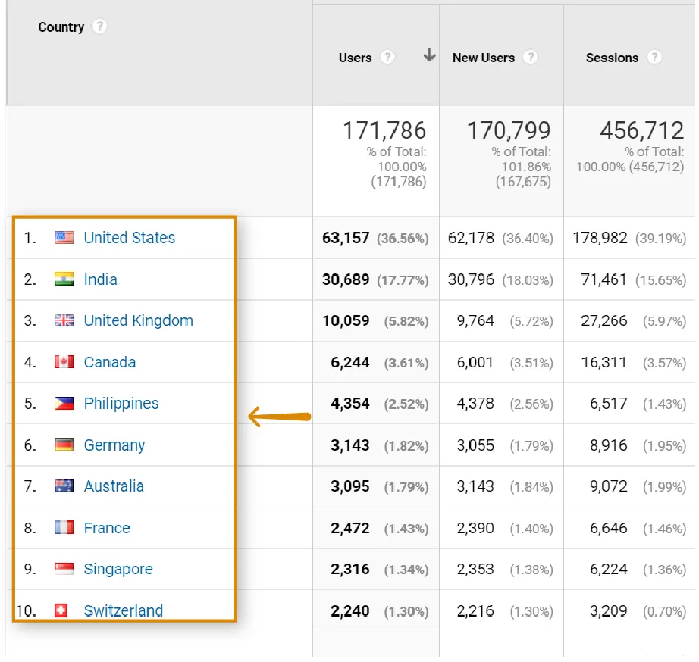The width and height of the screenshot is (699, 662).
Task: Sort table by New Users column header
Action: click(483, 58)
